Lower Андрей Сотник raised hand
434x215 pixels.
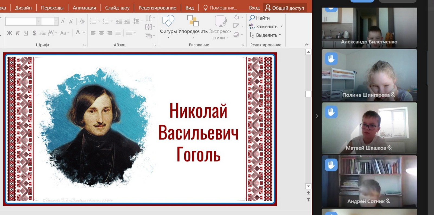coord(331,165)
